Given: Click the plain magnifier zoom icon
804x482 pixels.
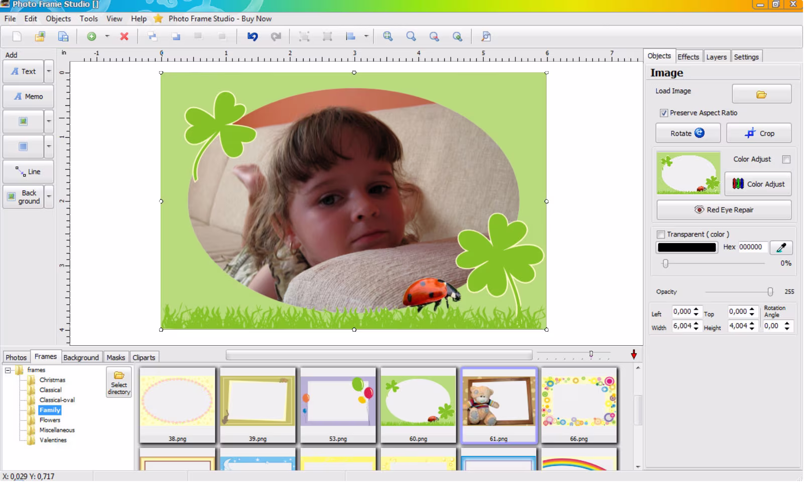Looking at the screenshot, I should tap(411, 37).
